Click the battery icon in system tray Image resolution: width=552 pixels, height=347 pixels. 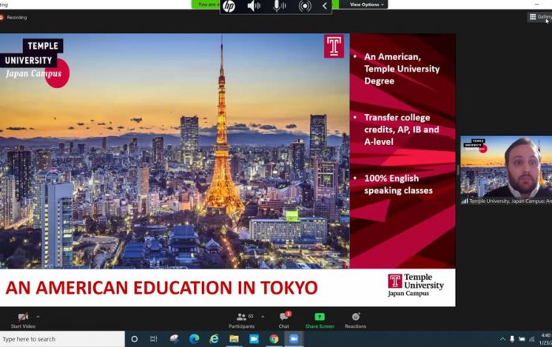[x=522, y=339]
